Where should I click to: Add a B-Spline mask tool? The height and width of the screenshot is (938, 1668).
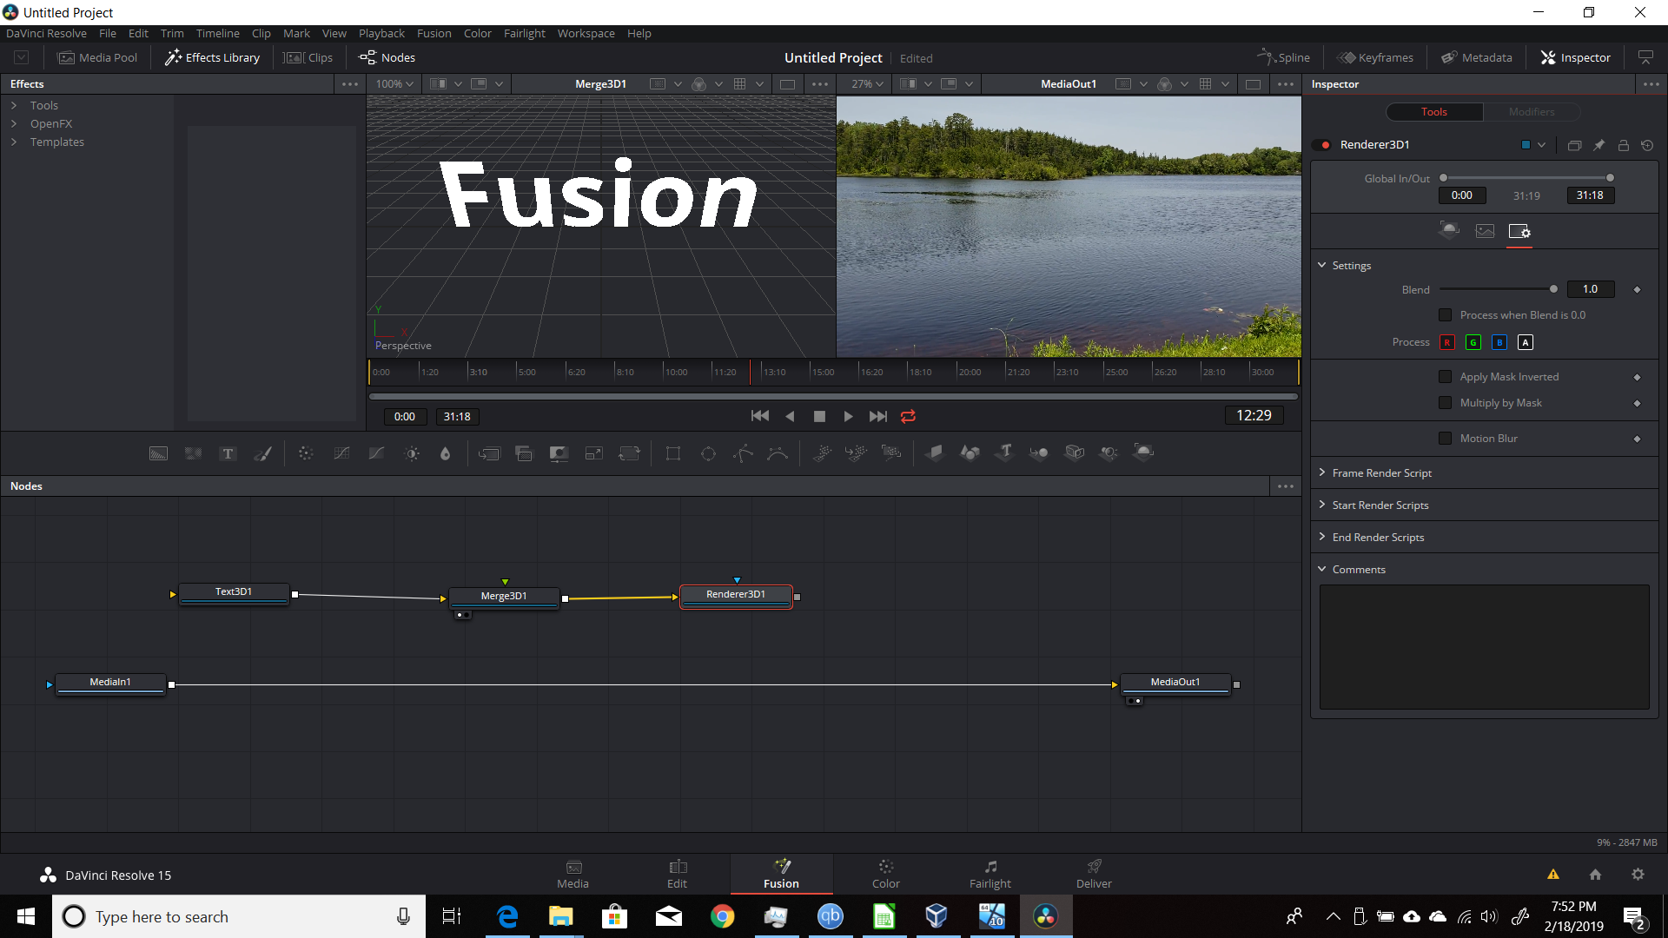pyautogui.click(x=778, y=453)
